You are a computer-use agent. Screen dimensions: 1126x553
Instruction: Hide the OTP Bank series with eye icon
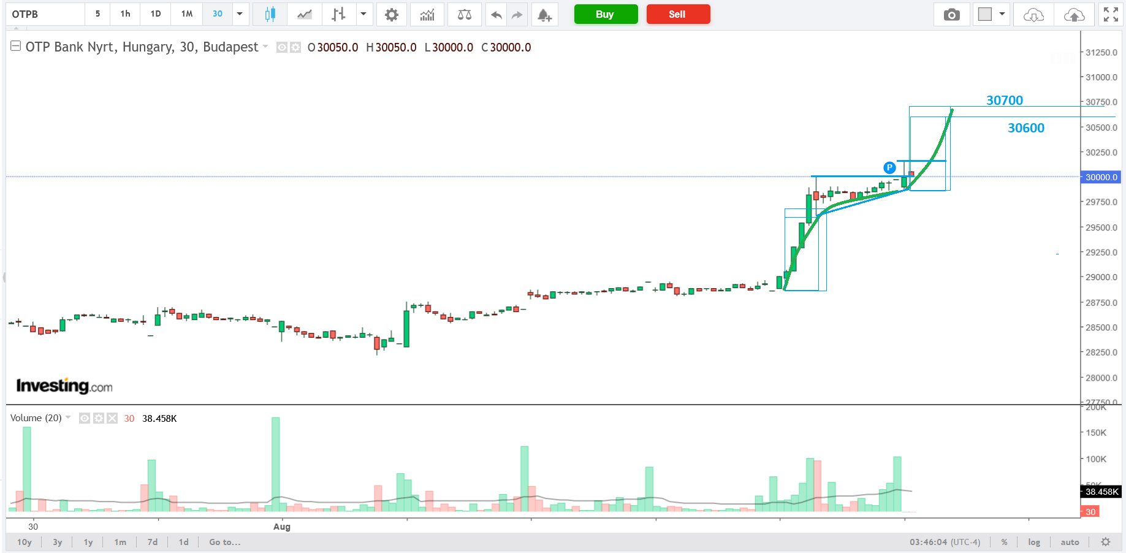282,47
